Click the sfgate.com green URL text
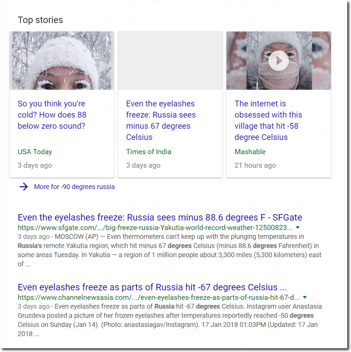Viewport: 351px width, 352px height. [x=155, y=228]
